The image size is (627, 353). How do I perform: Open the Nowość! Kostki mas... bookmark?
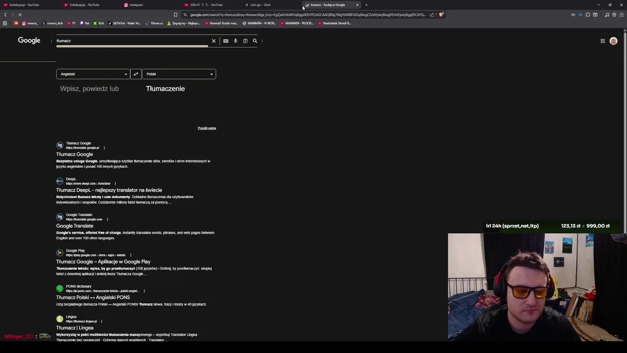pos(221,23)
